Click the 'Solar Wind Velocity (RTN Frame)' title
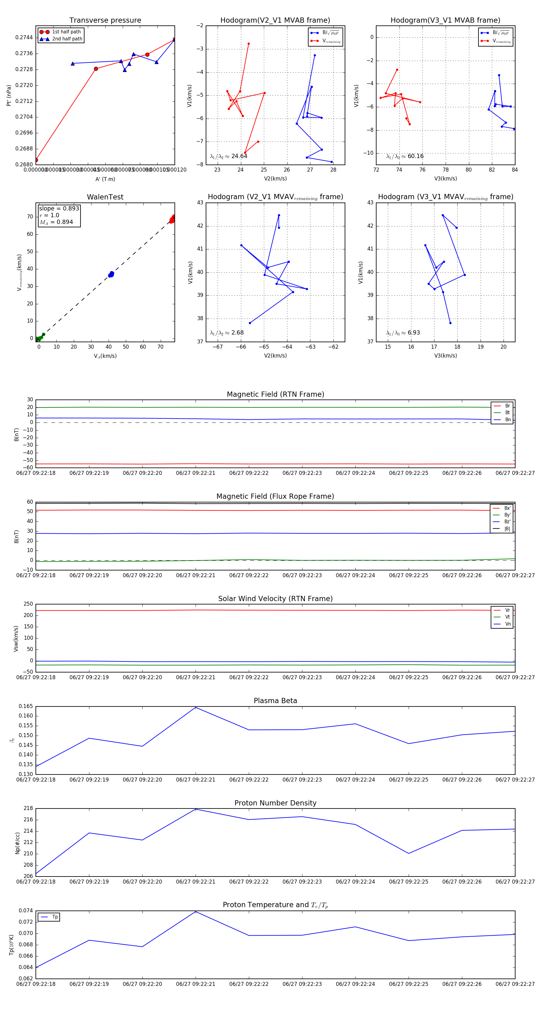 point(275,599)
